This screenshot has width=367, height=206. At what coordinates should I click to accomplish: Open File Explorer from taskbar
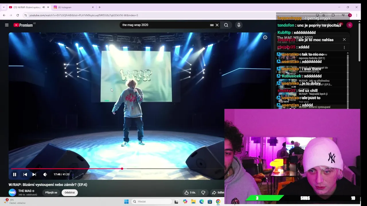pos(193,201)
